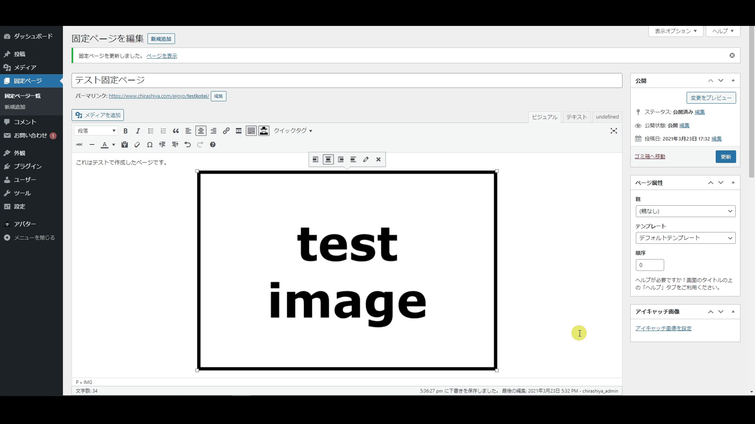Switch to テキスト editor tab
Image resolution: width=755 pixels, height=424 pixels.
tap(576, 117)
